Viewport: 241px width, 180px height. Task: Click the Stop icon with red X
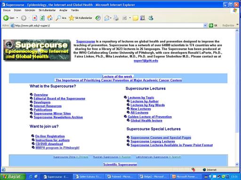click(x=35, y=18)
